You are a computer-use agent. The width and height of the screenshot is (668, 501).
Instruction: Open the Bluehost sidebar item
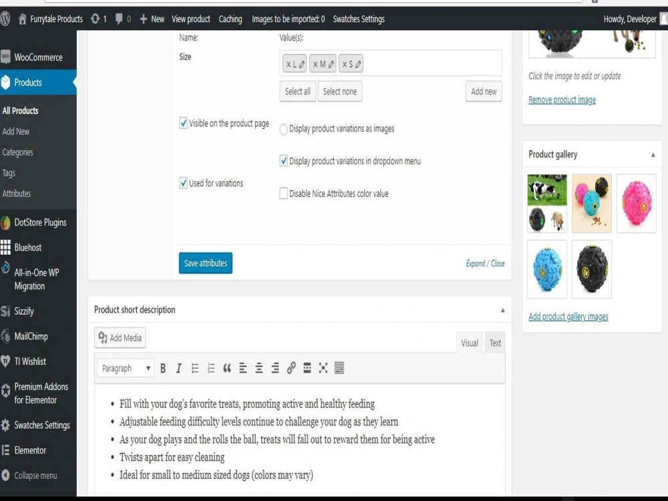(38, 248)
